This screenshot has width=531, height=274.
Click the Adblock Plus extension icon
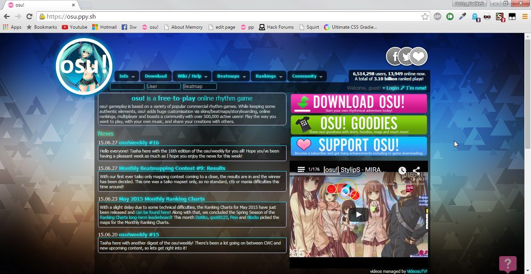[437, 17]
